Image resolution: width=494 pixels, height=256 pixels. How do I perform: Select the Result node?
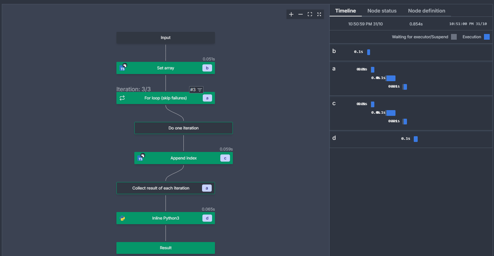coord(166,248)
